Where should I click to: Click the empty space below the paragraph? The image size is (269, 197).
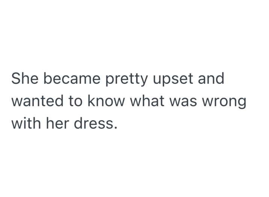coord(134,169)
